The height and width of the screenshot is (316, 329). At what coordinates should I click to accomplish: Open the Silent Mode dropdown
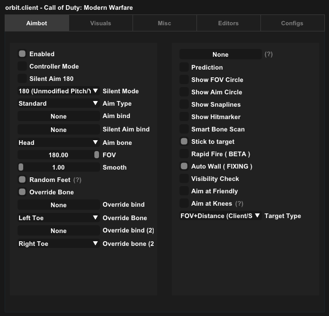pyautogui.click(x=58, y=91)
